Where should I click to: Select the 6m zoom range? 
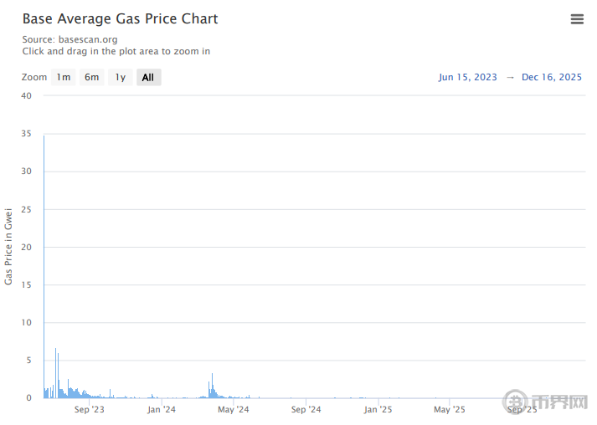pyautogui.click(x=92, y=78)
